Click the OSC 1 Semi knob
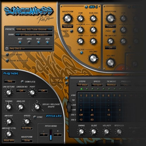 (80, 30)
